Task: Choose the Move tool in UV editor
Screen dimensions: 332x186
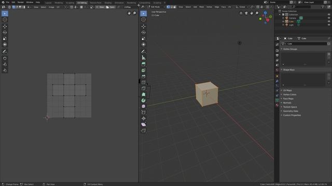Action: click(5, 26)
